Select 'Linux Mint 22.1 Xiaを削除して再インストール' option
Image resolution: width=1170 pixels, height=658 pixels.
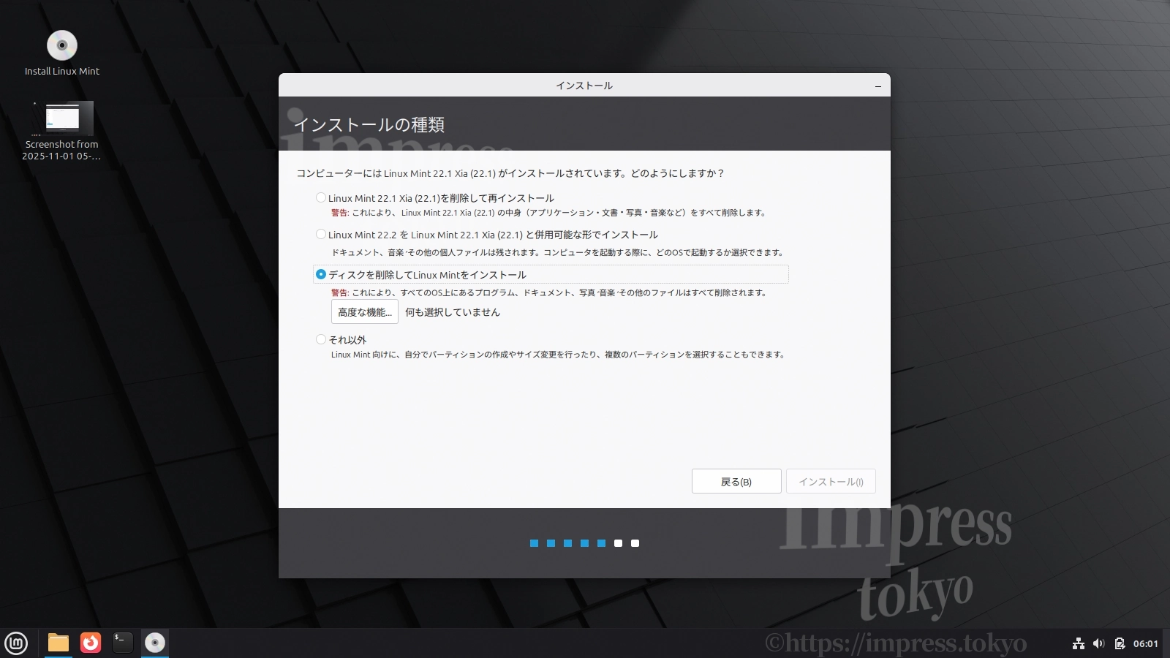(x=320, y=197)
